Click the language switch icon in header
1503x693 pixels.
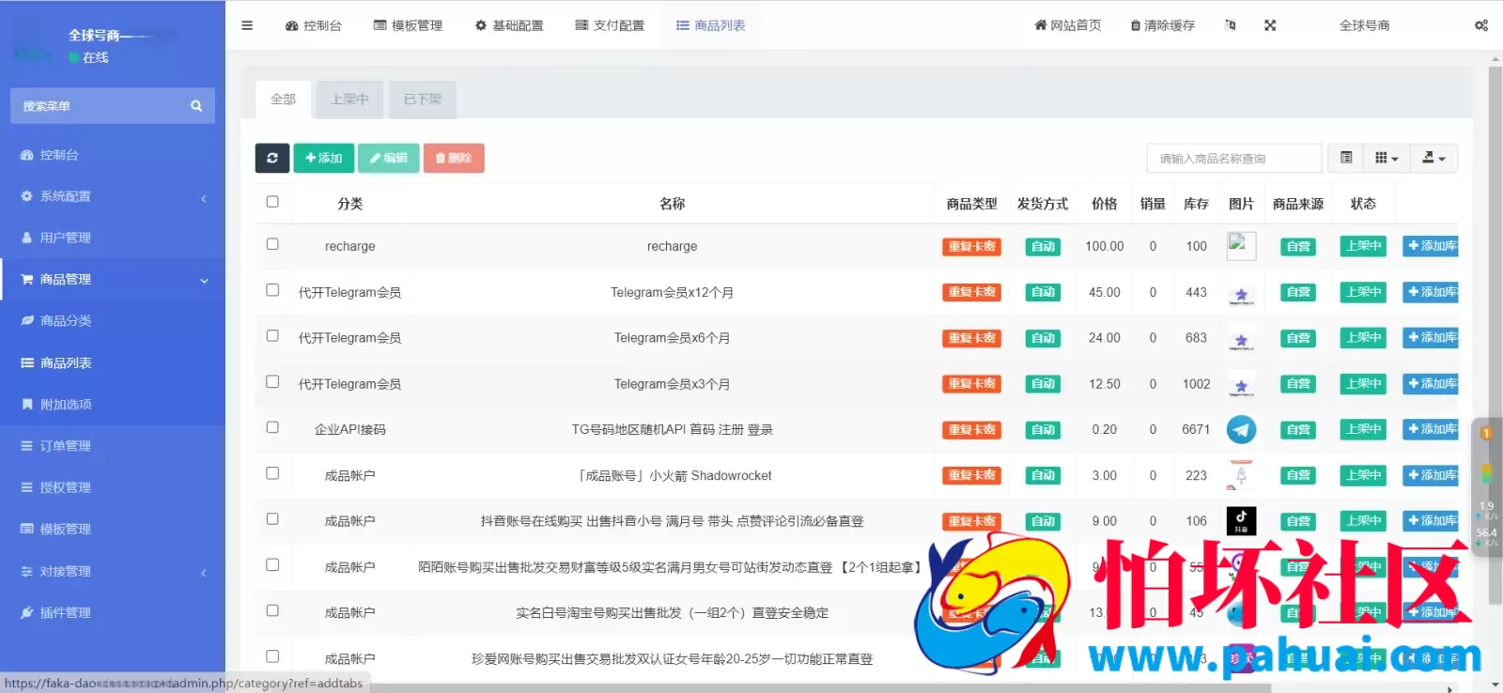pos(1231,25)
